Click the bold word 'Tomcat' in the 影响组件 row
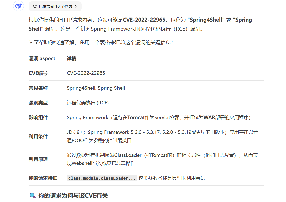 click(x=136, y=118)
